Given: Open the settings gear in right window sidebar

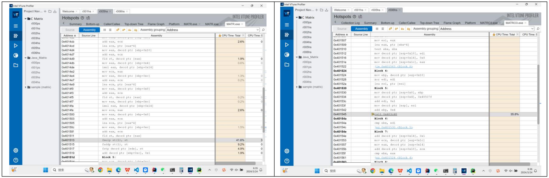Looking at the screenshot, I should click(287, 151).
